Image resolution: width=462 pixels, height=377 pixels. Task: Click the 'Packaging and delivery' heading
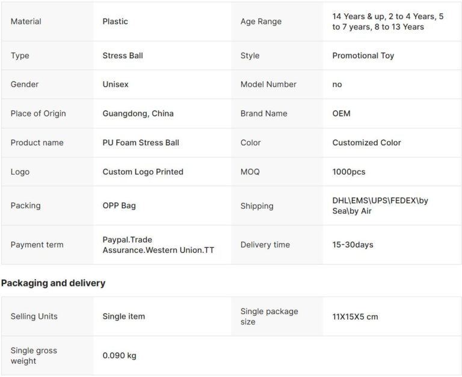(53, 283)
